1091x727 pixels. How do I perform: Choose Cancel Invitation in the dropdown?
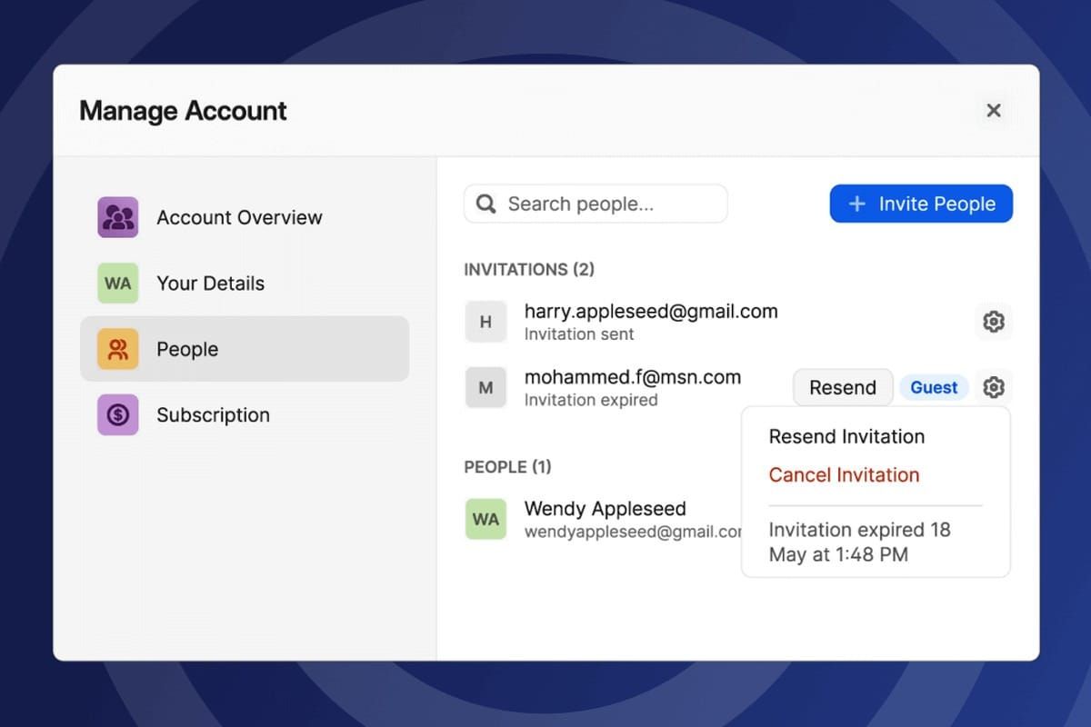tap(843, 474)
